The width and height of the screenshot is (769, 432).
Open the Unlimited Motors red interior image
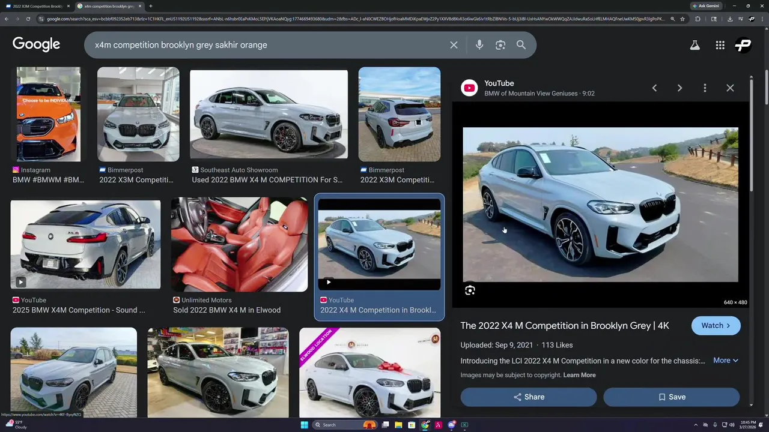pyautogui.click(x=239, y=245)
